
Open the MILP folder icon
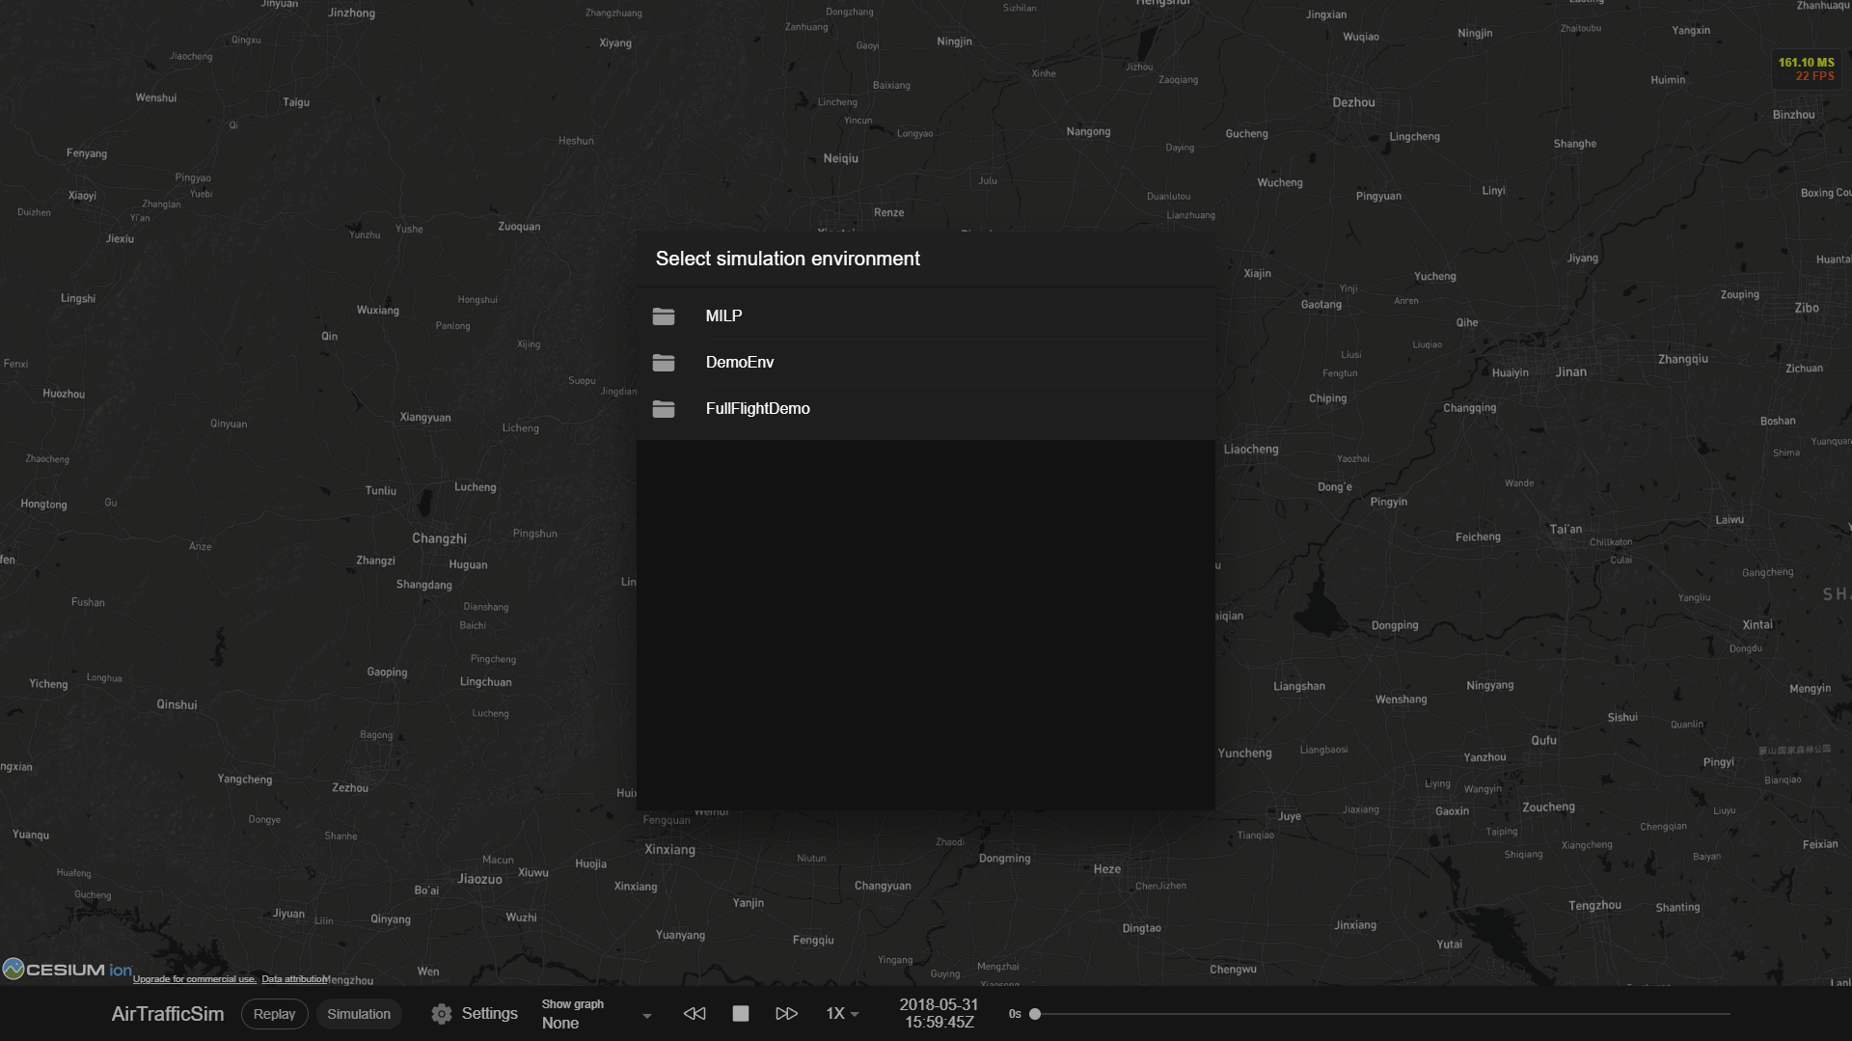click(x=663, y=315)
